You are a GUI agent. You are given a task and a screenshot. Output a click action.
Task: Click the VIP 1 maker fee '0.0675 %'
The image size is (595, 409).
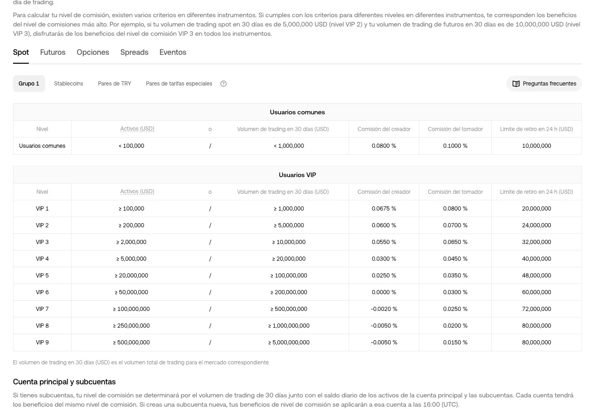[384, 209]
